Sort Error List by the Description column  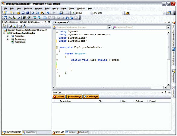[x=77, y=101]
